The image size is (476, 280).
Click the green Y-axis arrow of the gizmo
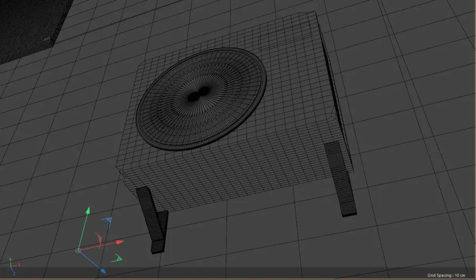coord(88,210)
